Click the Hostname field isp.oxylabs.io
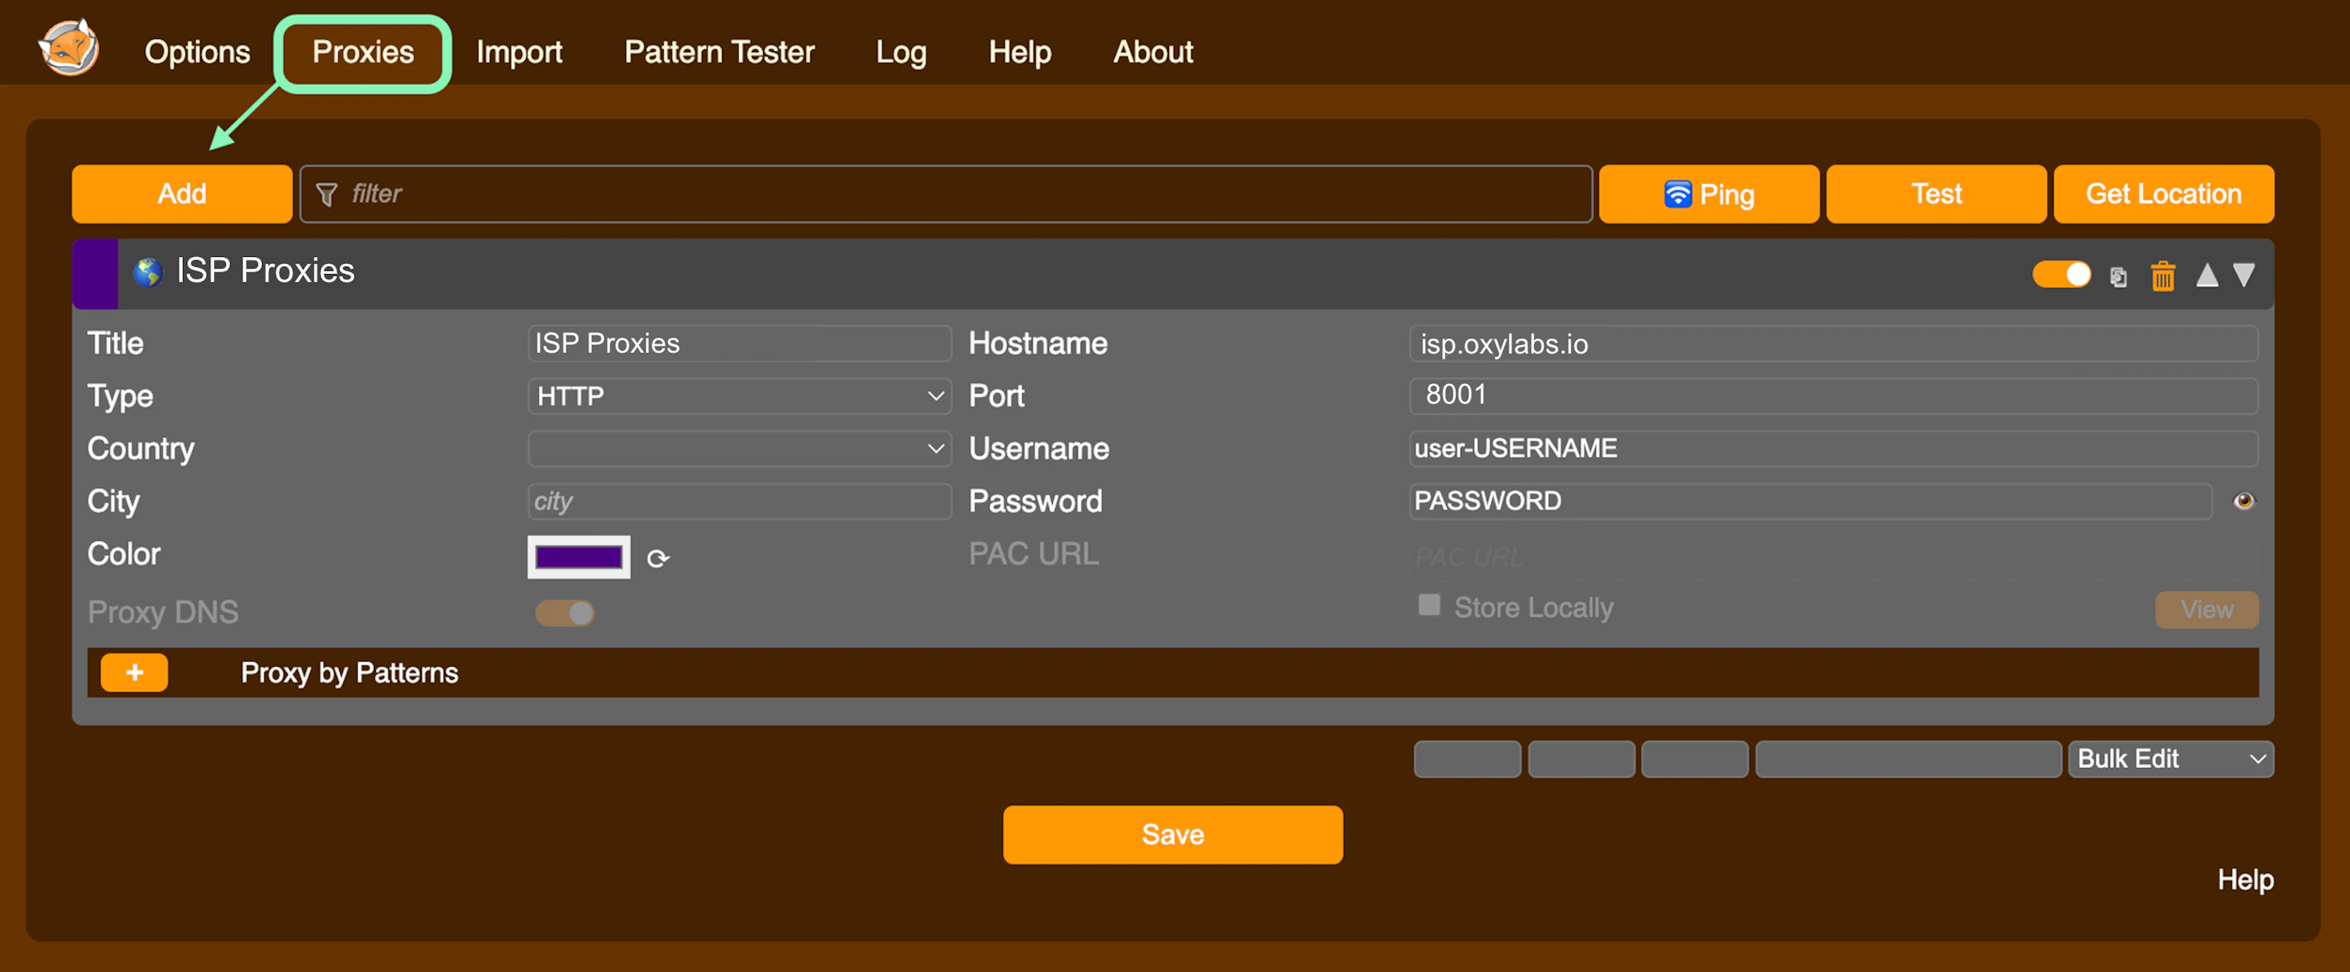This screenshot has height=972, width=2350. coord(1833,344)
